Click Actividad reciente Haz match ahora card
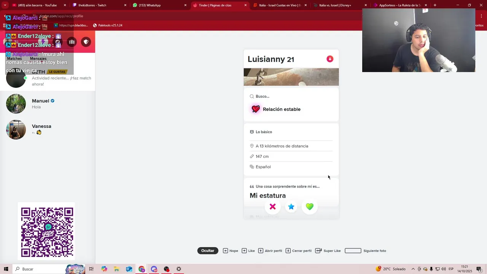Screen dimensions: 487x274 pos(48,79)
